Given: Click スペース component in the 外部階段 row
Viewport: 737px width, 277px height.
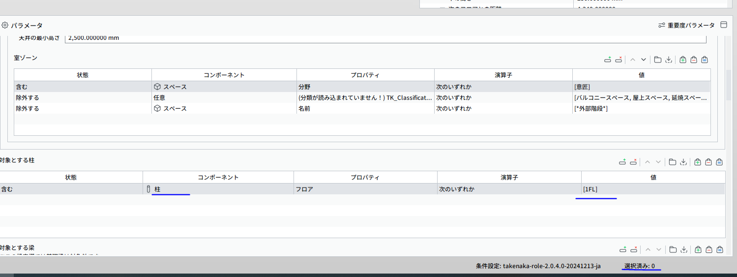Looking at the screenshot, I should pos(224,108).
